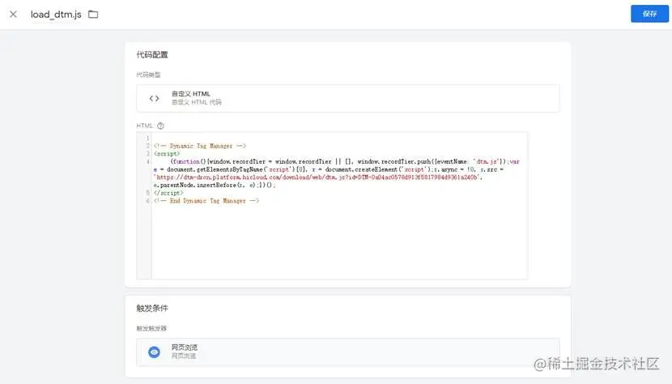Click the opening <script> tag line
Image resolution: width=672 pixels, height=384 pixels.
point(167,154)
